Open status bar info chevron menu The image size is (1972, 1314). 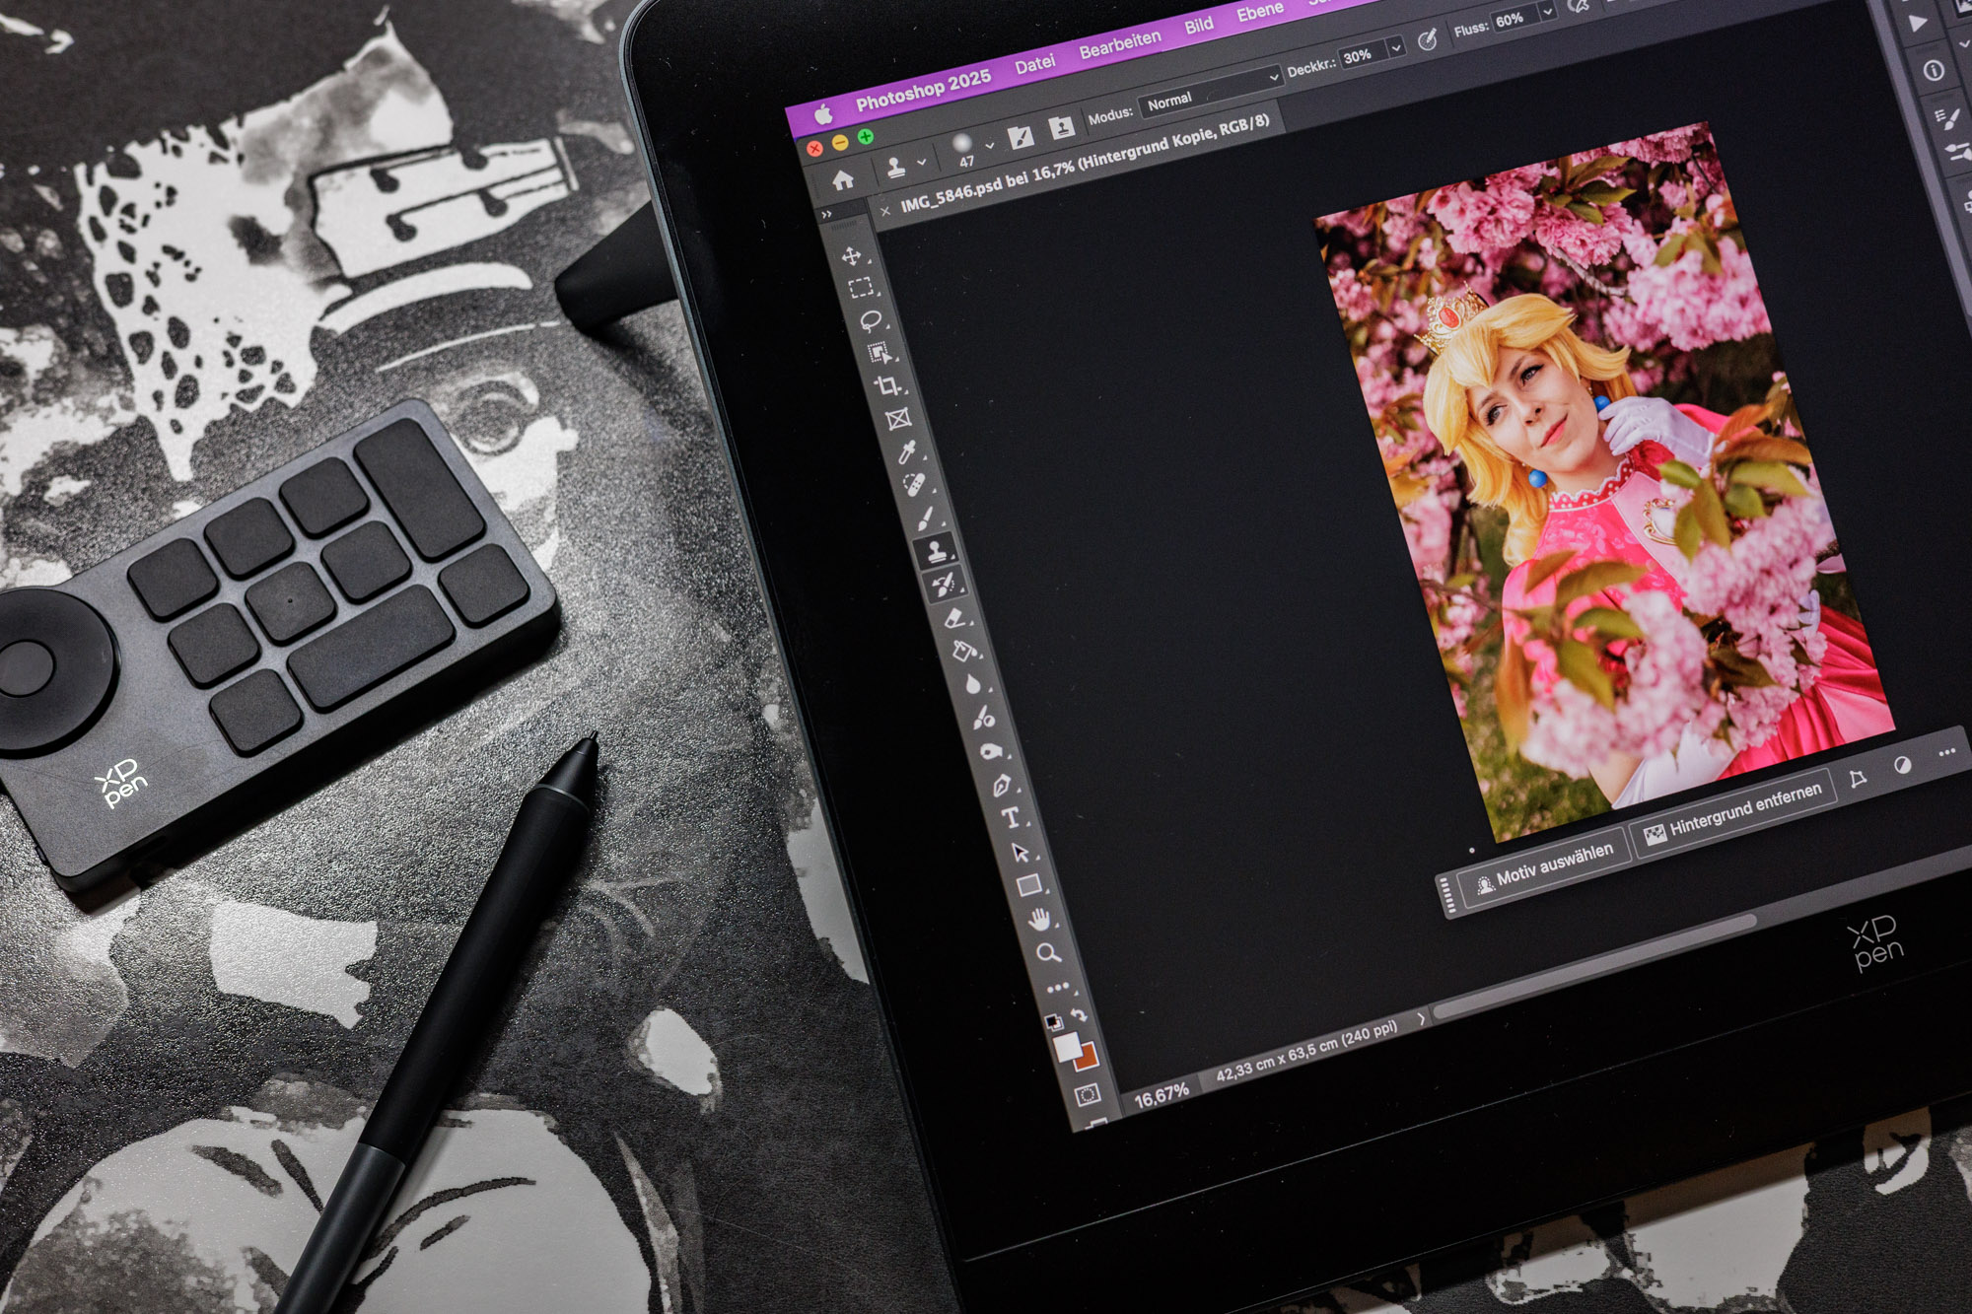point(1421,1020)
